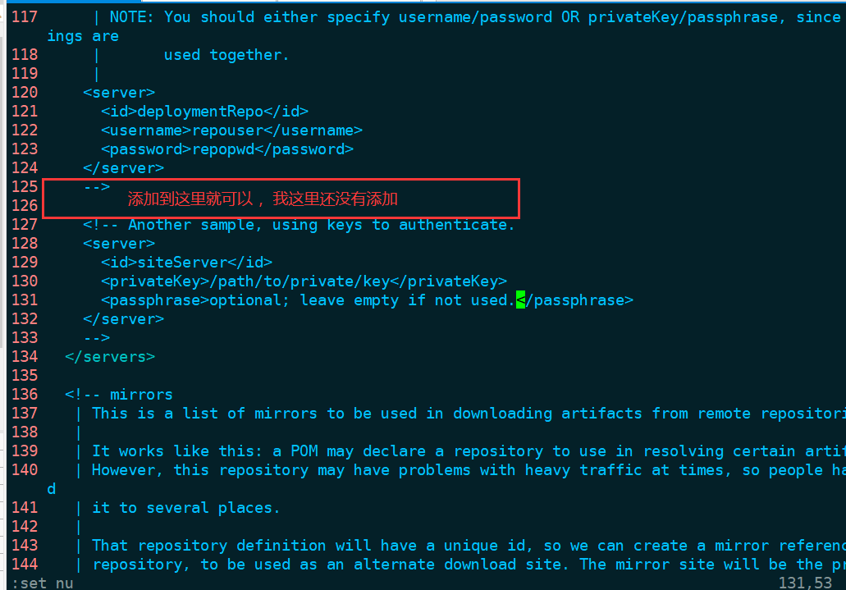Click the red annotation text in Chinese

(263, 199)
